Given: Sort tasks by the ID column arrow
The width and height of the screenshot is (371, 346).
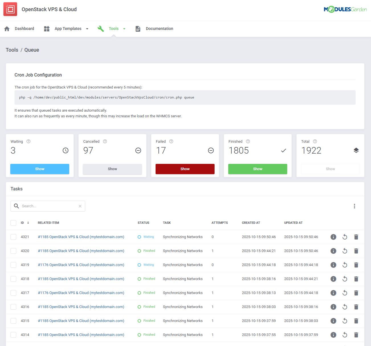Looking at the screenshot, I should 28,223.
